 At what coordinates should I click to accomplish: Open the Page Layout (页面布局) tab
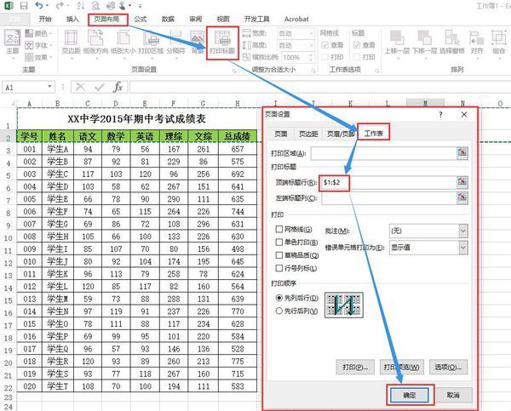pos(106,20)
